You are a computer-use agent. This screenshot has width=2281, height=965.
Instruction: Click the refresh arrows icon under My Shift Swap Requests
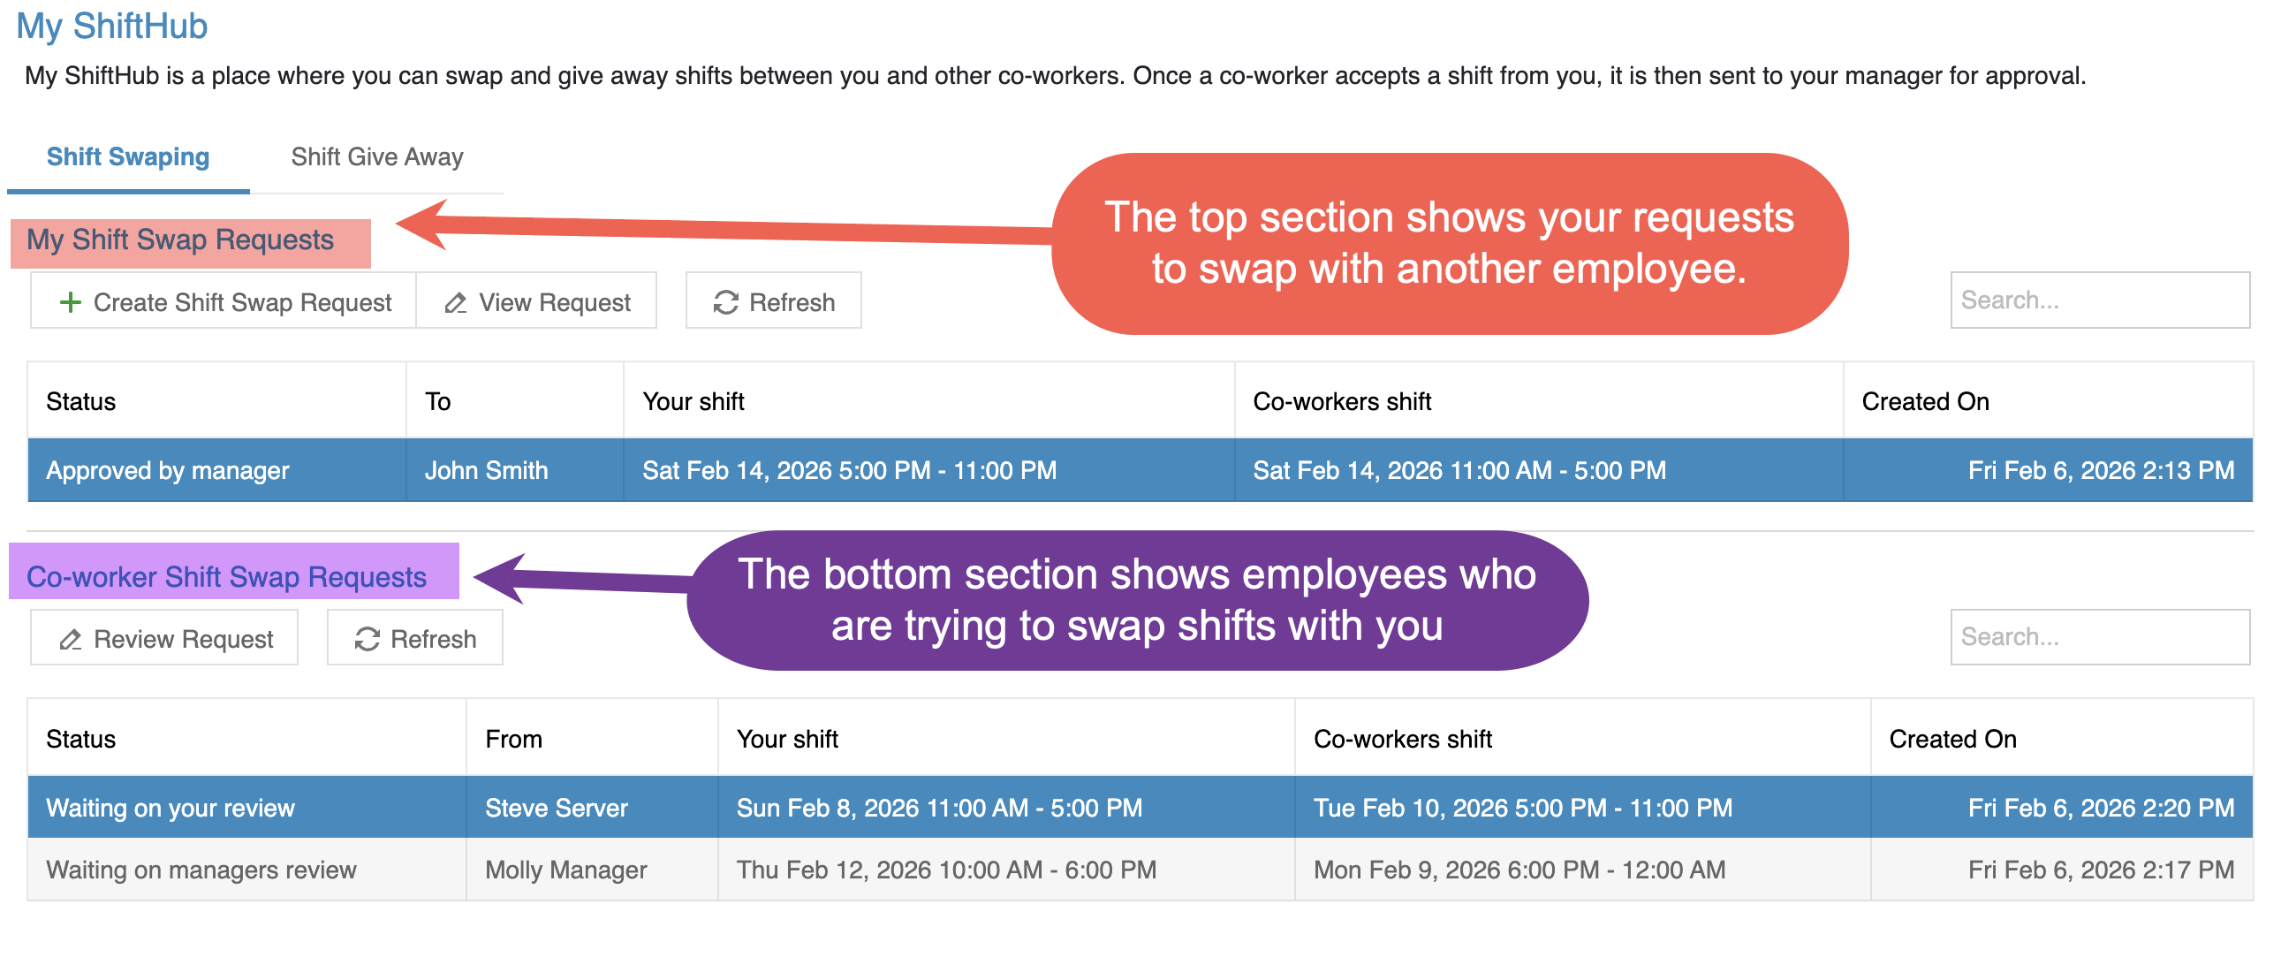point(725,303)
